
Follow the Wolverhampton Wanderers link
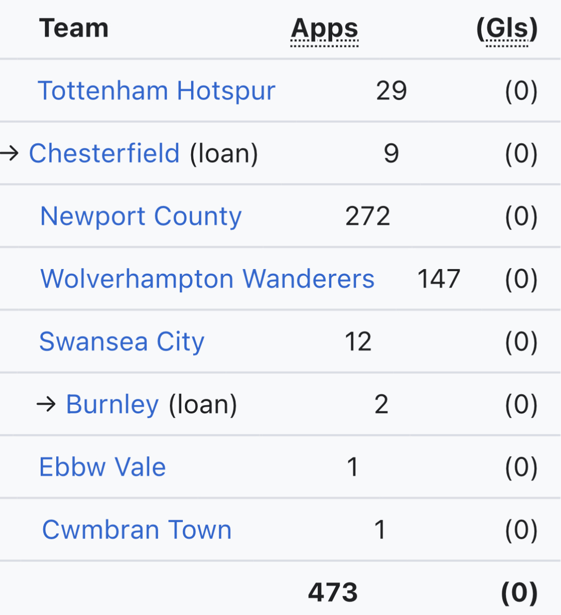pos(207,279)
